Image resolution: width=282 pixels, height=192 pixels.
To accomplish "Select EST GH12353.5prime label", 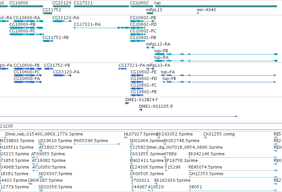I will [206, 174].
